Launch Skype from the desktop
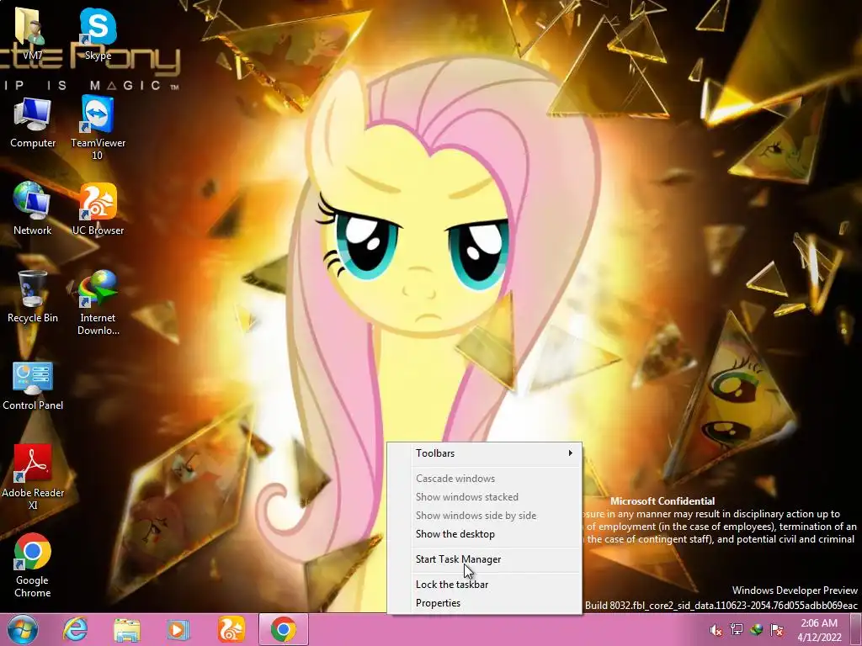862x646 pixels. (98, 34)
